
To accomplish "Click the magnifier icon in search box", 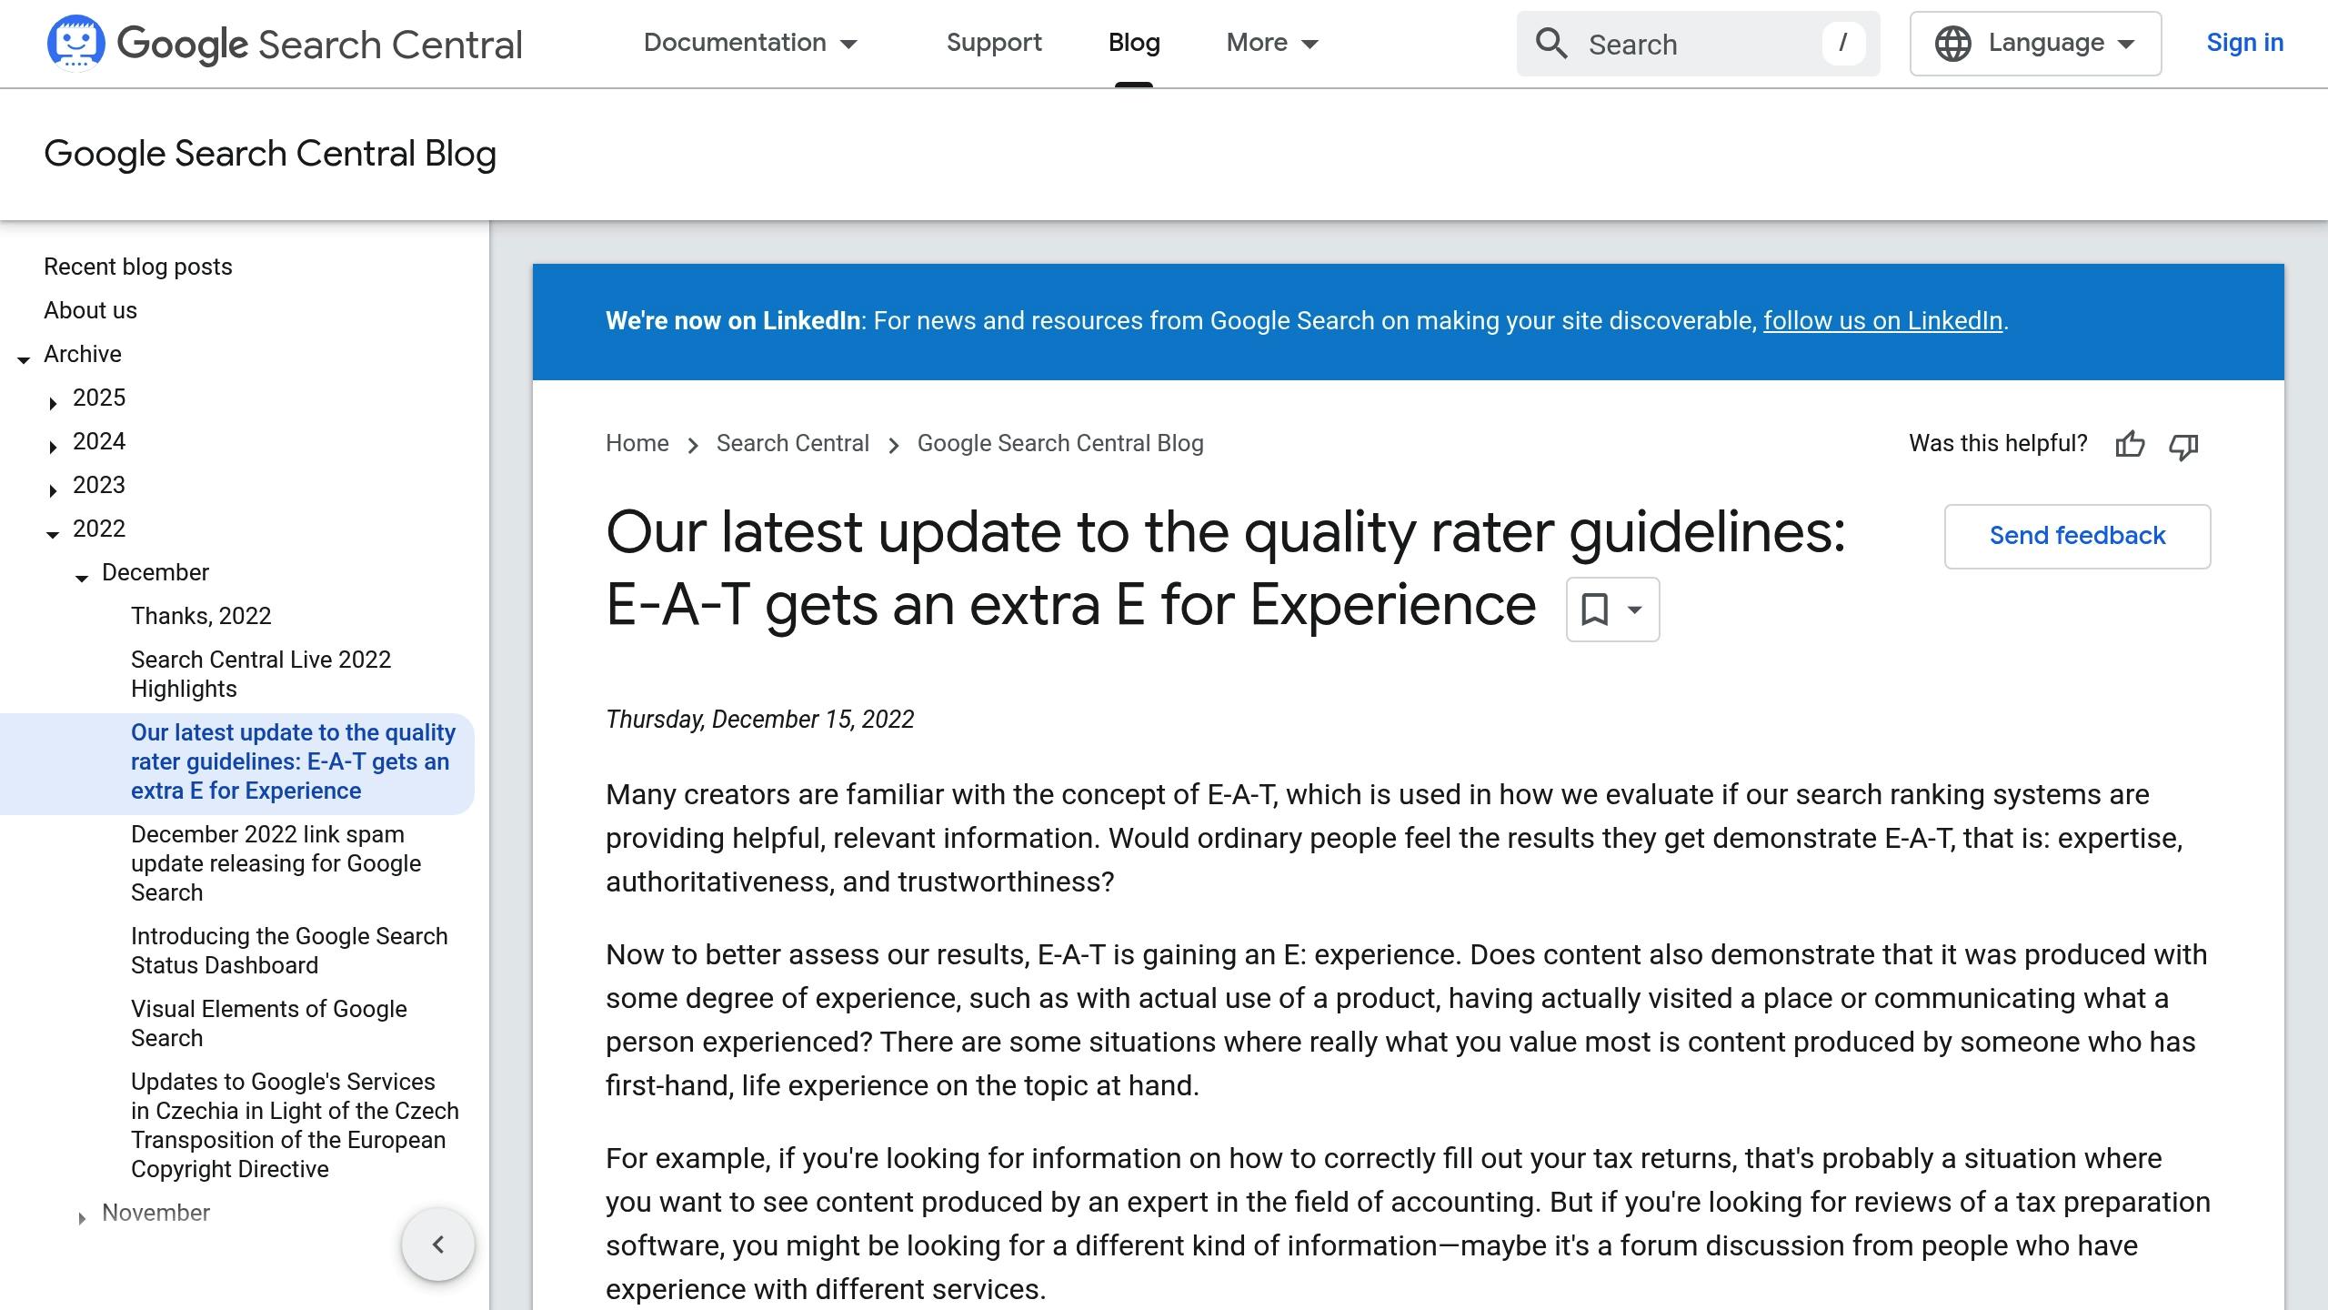I will tap(1551, 44).
